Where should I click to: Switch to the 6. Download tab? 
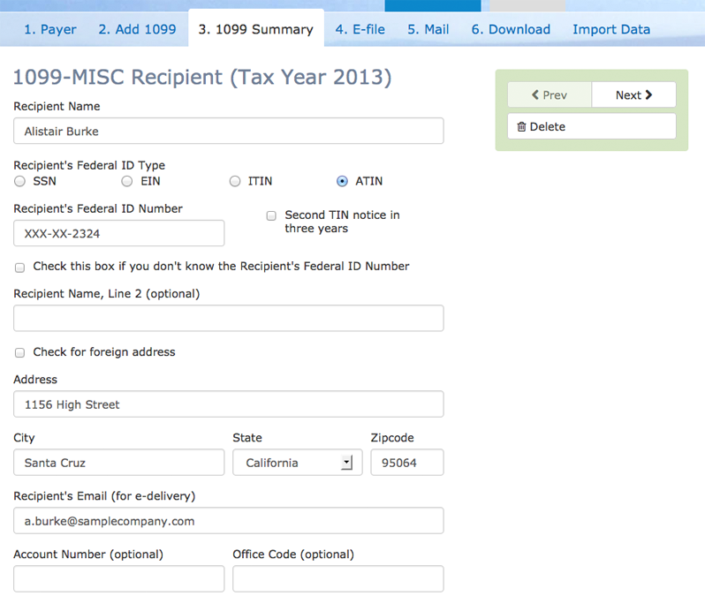(x=510, y=29)
